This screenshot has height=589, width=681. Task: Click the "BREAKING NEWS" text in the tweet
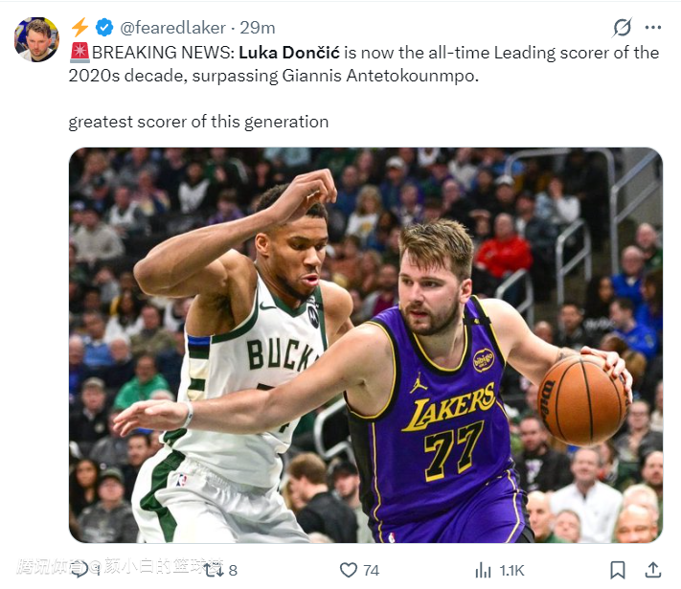pyautogui.click(x=161, y=53)
